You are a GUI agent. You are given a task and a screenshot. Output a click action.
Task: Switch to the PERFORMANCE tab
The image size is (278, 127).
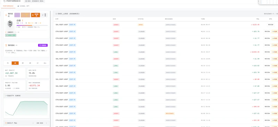pos(8,6)
